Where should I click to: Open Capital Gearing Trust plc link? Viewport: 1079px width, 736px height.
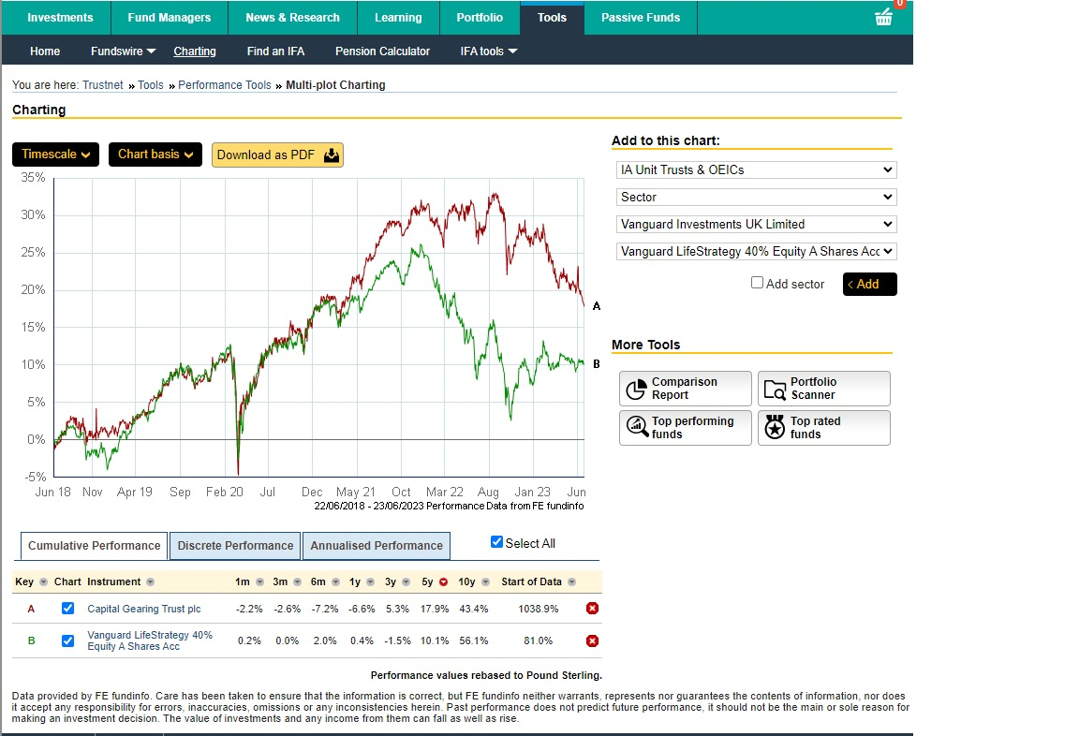(x=144, y=609)
